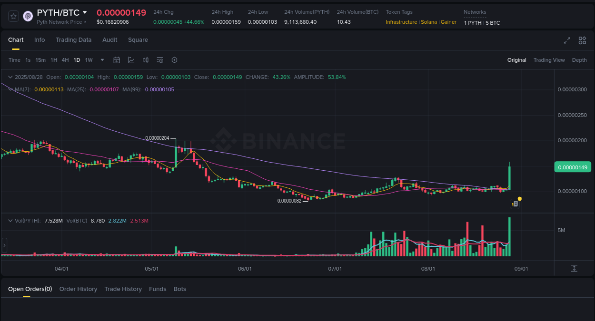Screen dimensions: 595x321
Task: Open the indicators list icon
Action: 160,60
